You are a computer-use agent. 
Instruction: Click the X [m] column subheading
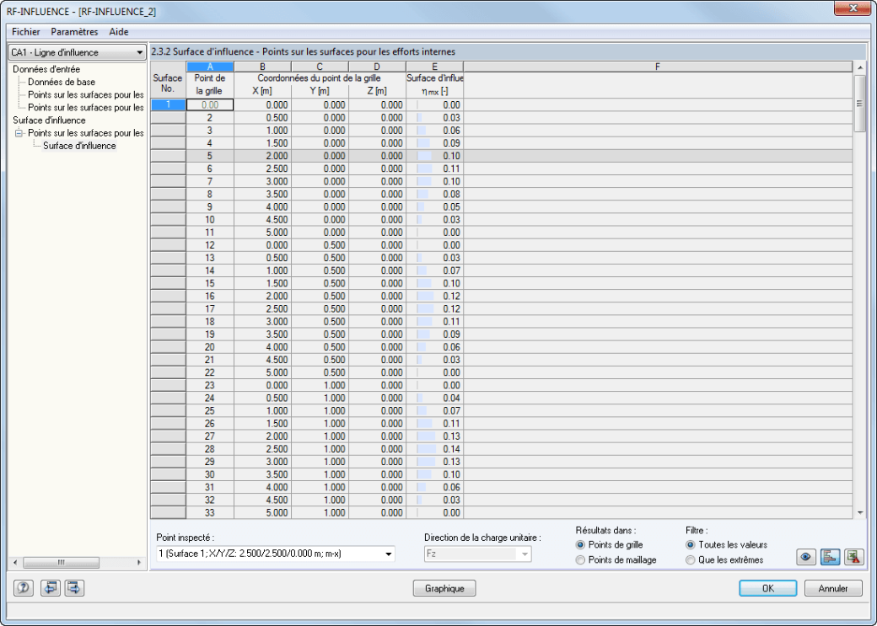click(x=262, y=91)
